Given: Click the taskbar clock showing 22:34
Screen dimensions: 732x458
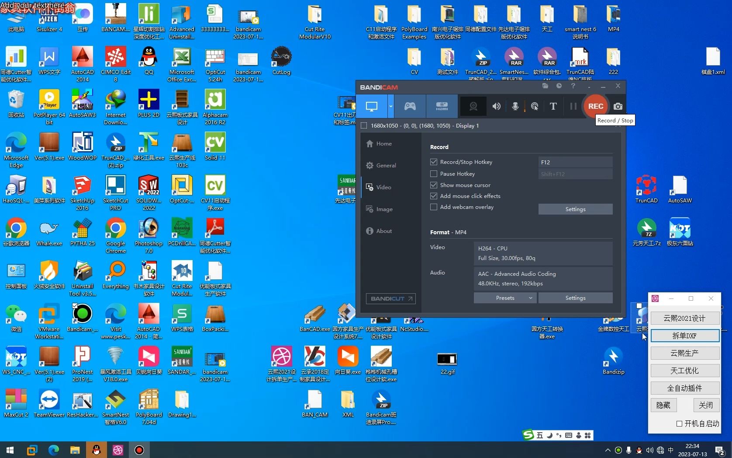Looking at the screenshot, I should click(x=692, y=446).
